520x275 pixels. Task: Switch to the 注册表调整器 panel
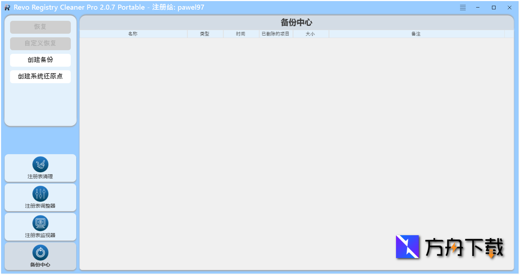pos(40,197)
